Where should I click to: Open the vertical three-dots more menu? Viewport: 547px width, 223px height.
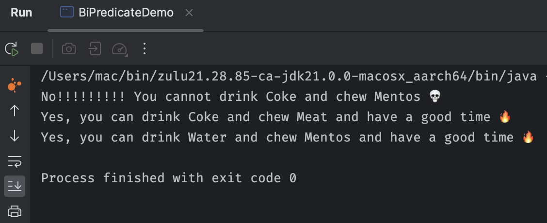pyautogui.click(x=145, y=49)
